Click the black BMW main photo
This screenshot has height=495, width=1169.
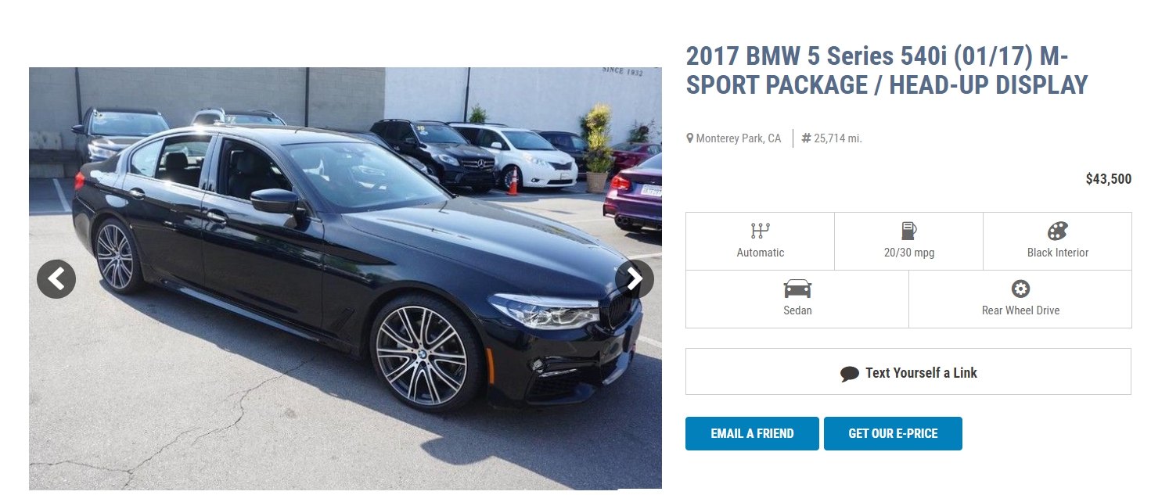tap(345, 278)
